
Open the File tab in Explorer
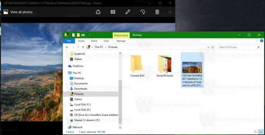(x=69, y=41)
